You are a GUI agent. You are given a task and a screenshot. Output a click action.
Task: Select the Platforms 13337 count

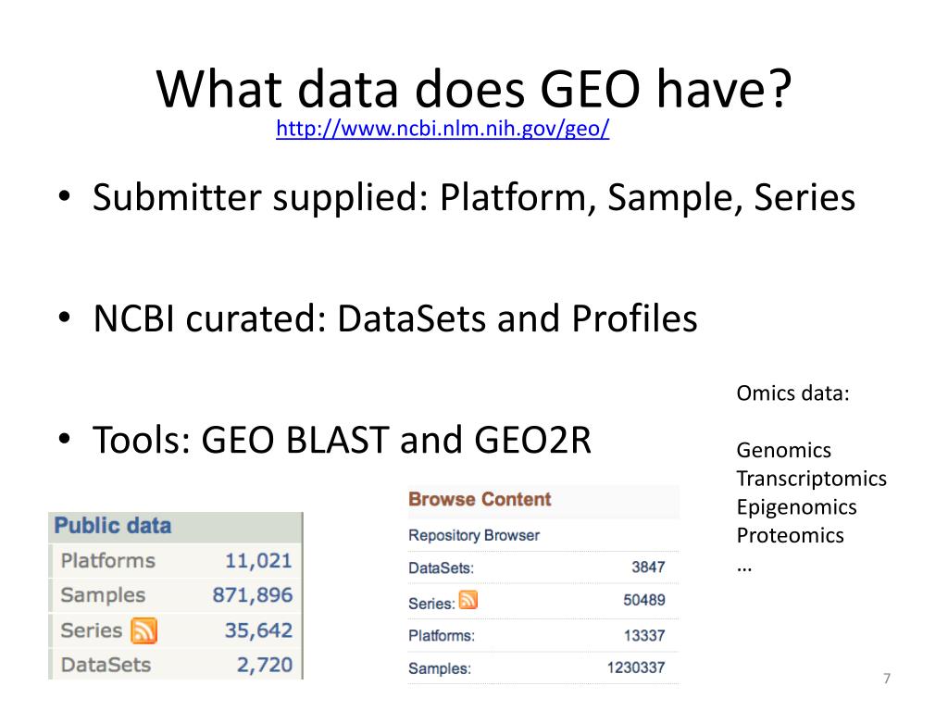644,635
